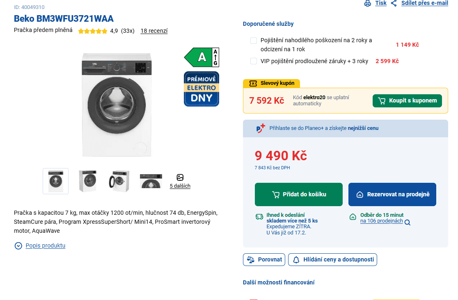This screenshot has width=458, height=300.
Task: Select the second product image thumbnail
Action: [87, 181]
